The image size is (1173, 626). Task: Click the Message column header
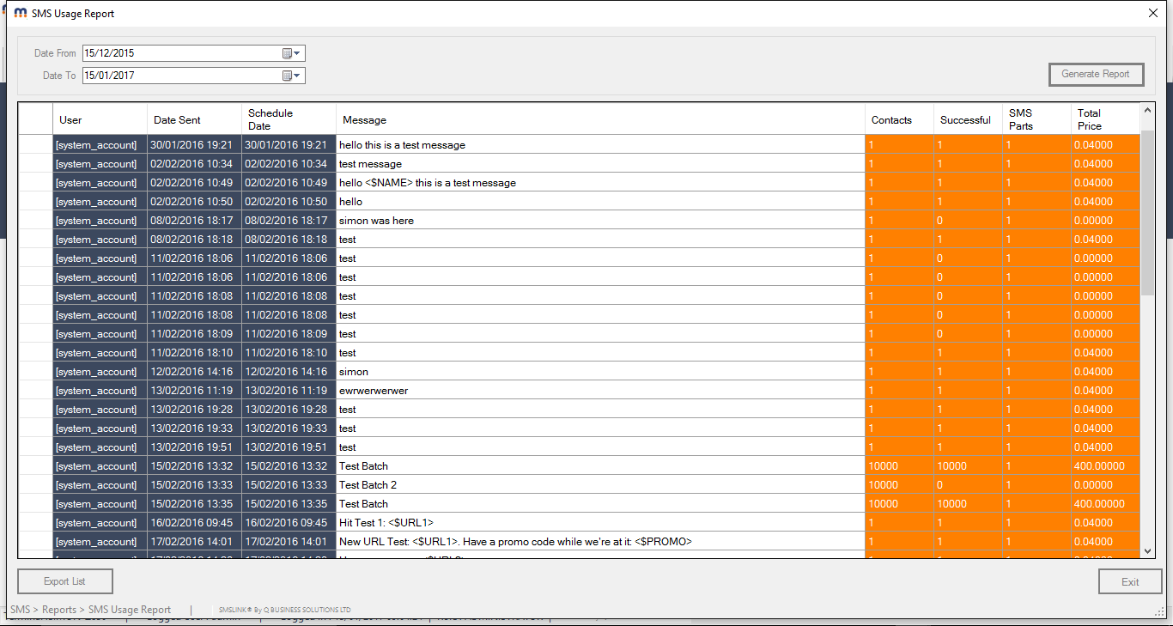(x=600, y=119)
